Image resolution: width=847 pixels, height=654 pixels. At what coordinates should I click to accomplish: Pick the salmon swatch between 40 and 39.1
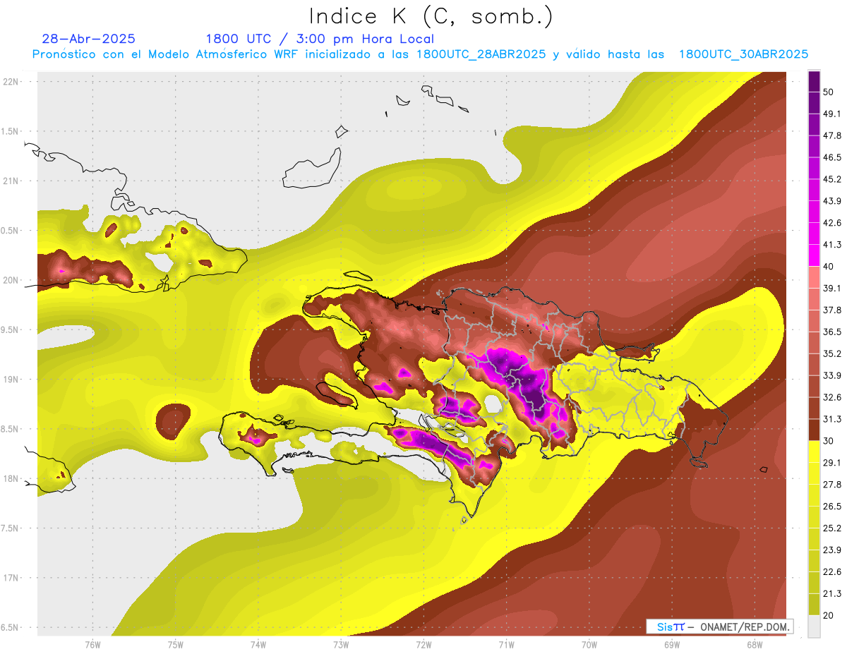814,277
